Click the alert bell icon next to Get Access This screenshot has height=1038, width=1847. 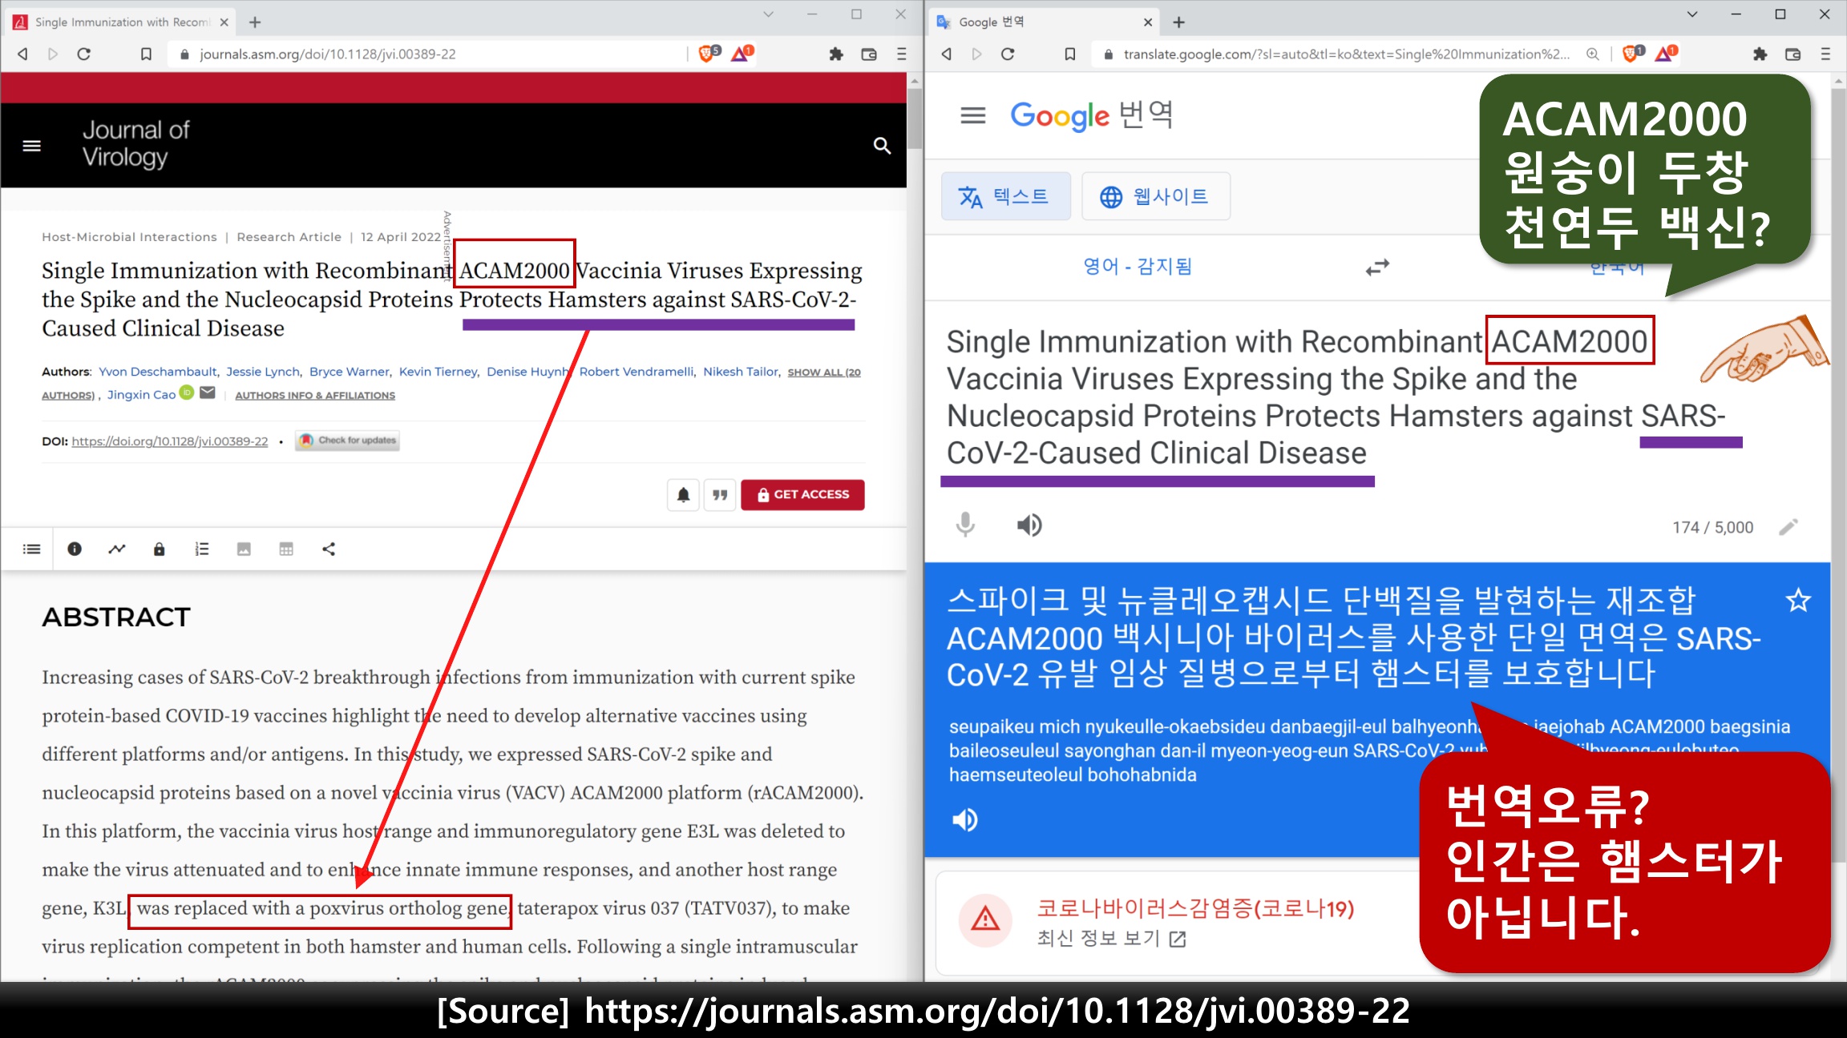(x=683, y=495)
